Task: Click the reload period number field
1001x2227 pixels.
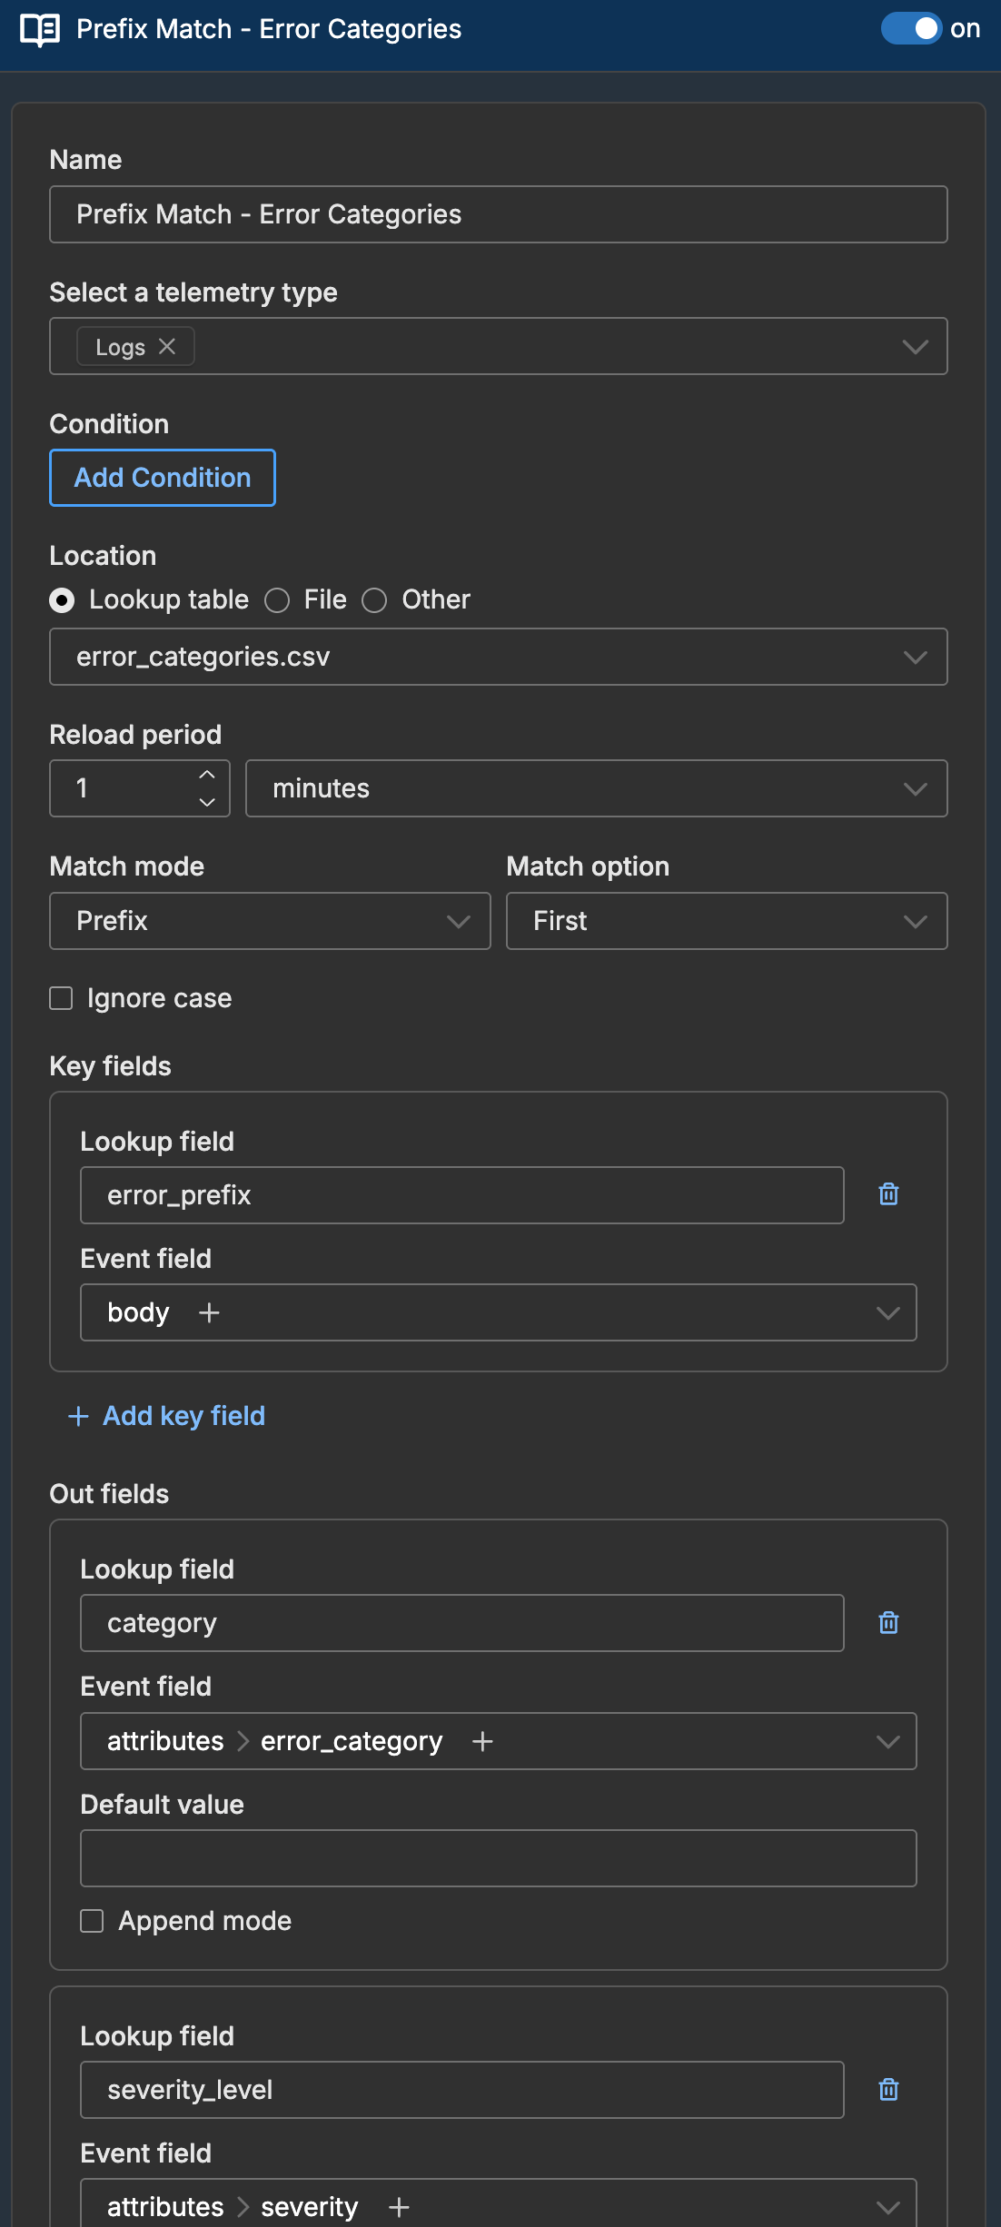Action: click(140, 788)
